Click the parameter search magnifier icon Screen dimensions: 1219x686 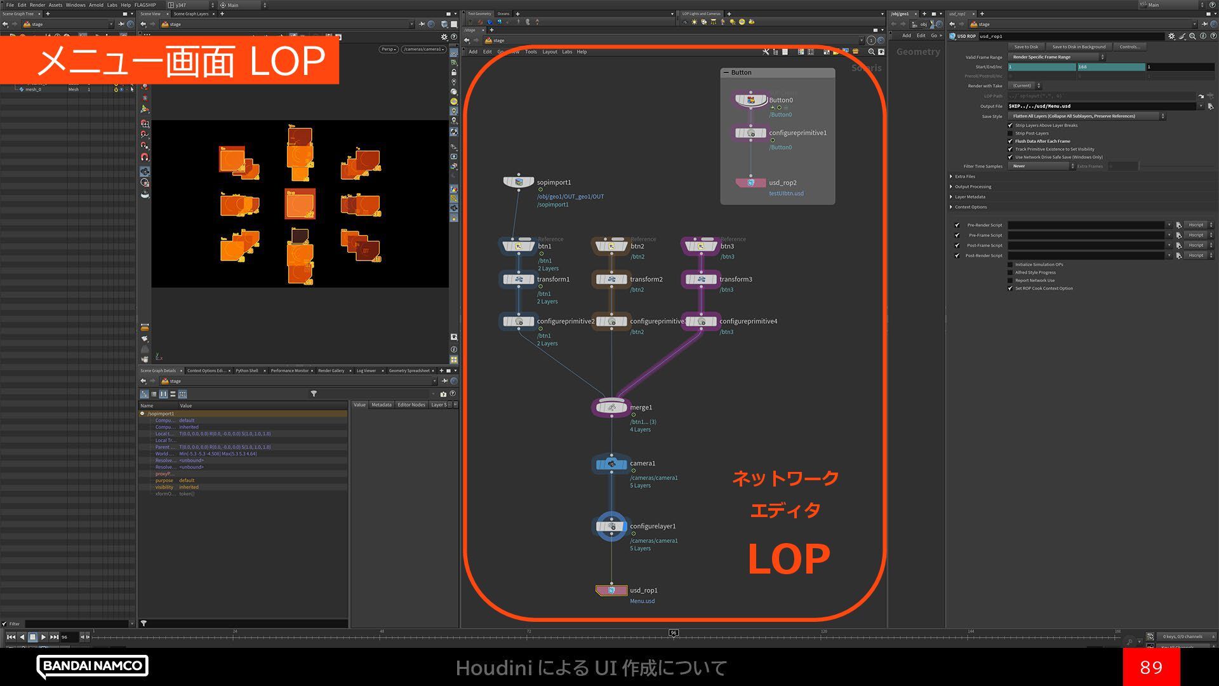tap(1192, 36)
